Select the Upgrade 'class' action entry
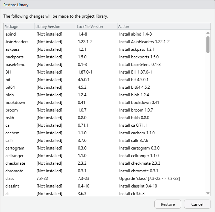Image resolution: width=215 pixels, height=212 pixels. pyautogui.click(x=149, y=179)
